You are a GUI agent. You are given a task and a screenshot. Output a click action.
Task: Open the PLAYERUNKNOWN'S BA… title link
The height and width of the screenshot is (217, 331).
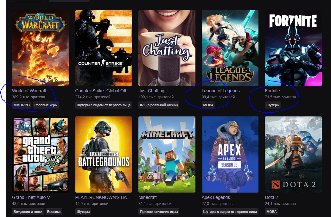pos(103,197)
